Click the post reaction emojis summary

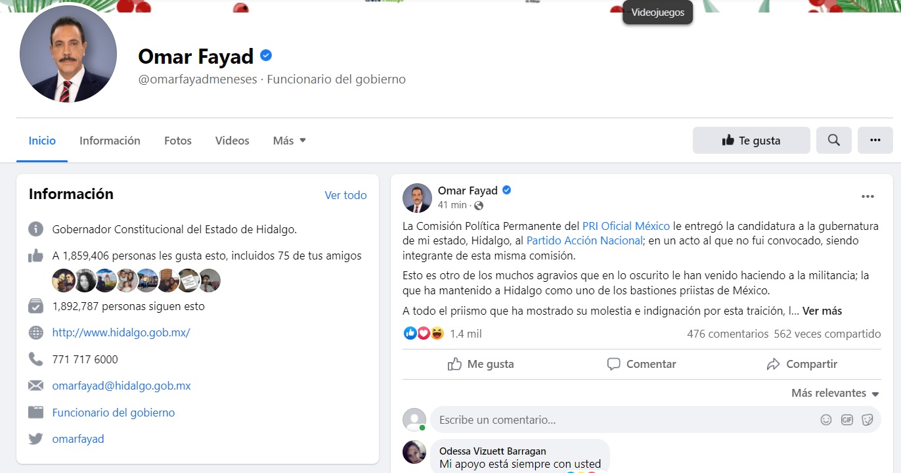click(x=424, y=334)
